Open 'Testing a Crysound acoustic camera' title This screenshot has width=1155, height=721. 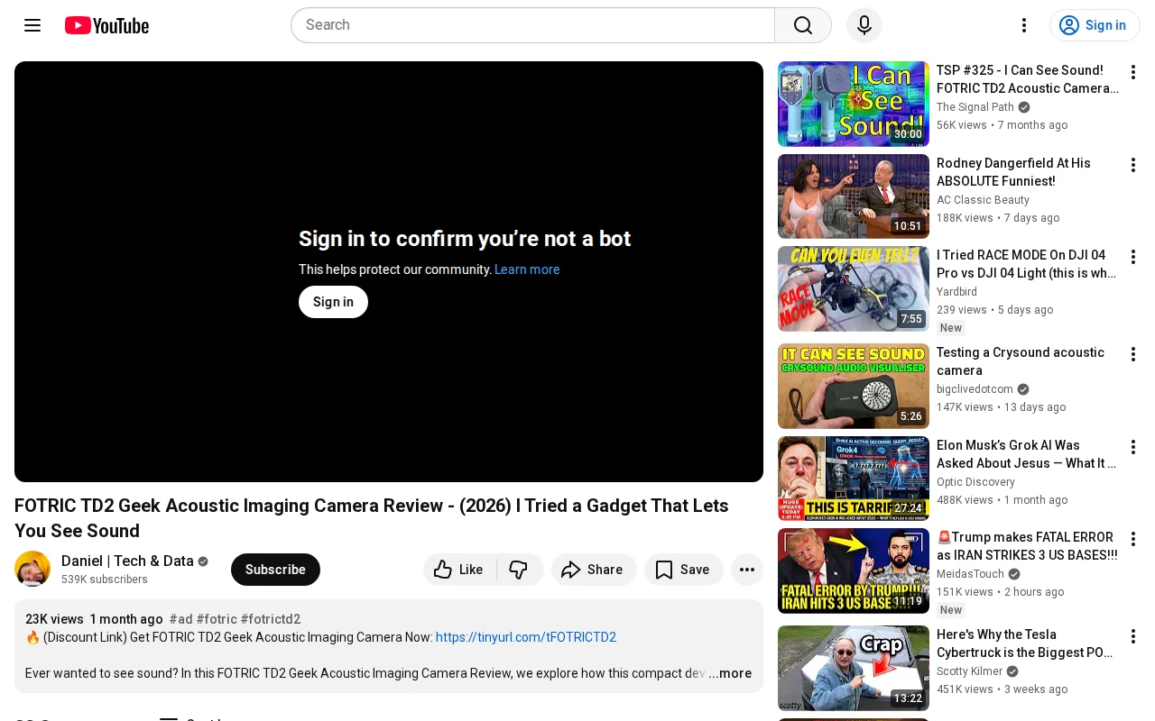coord(1021,361)
